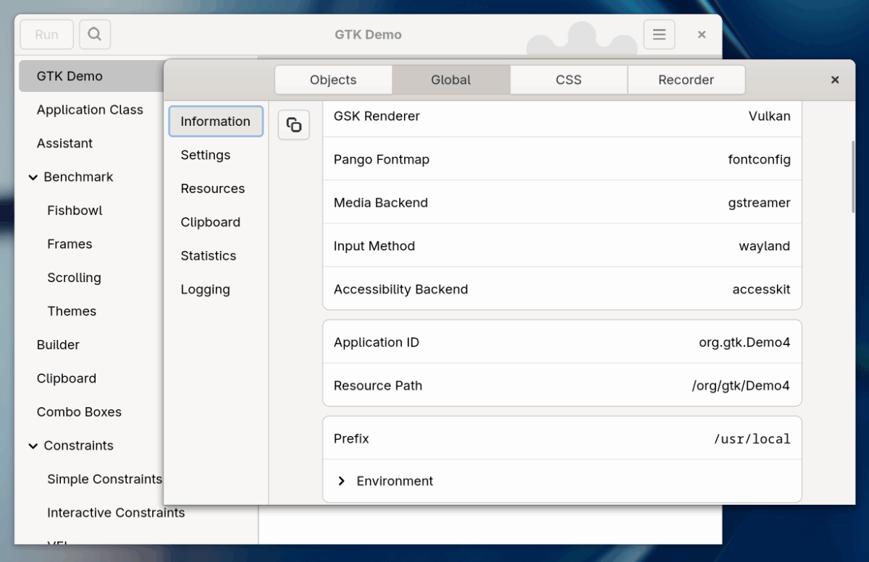Open the Settings page in the inspector sidebar
This screenshot has height=562, width=869.
[x=206, y=155]
